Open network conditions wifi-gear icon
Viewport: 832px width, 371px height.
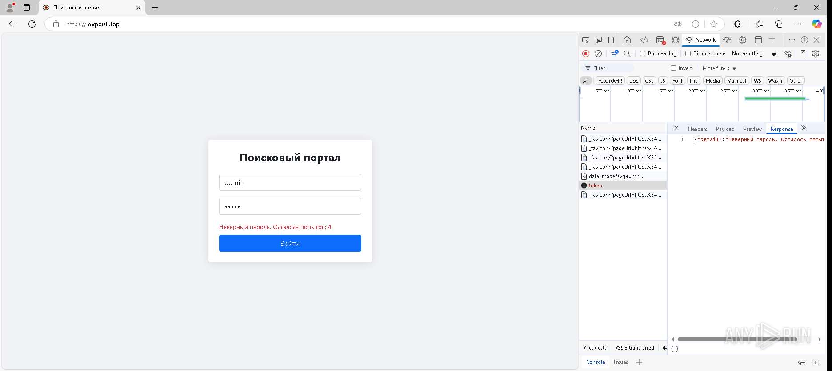tap(788, 54)
